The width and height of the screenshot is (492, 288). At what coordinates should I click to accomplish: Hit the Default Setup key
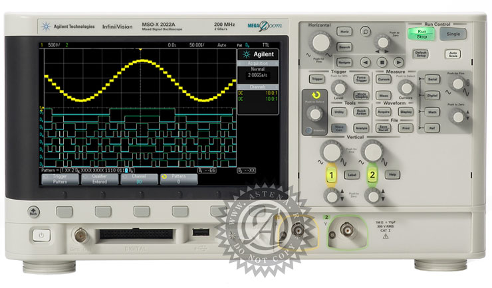point(420,54)
